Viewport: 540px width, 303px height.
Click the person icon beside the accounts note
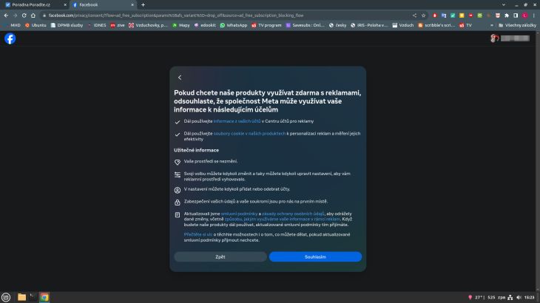point(178,190)
